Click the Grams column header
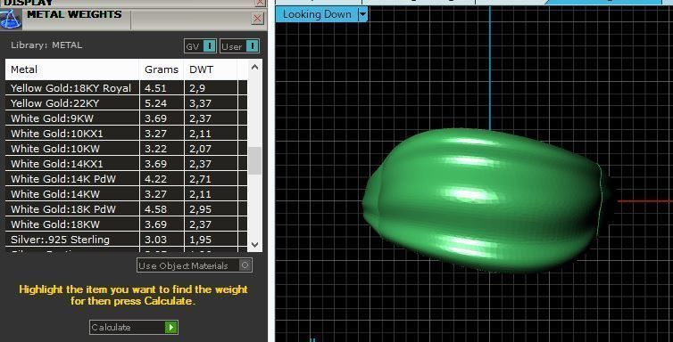The width and height of the screenshot is (673, 342). click(x=162, y=69)
